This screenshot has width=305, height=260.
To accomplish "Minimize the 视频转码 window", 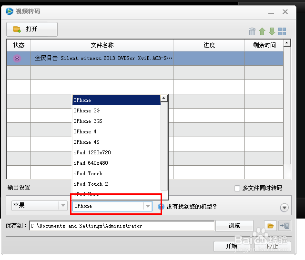I will tap(271, 12).
